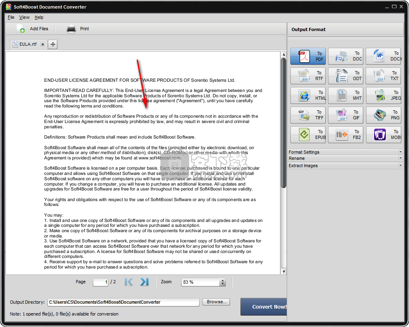The width and height of the screenshot is (409, 327).
Task: Click the 'END-USER LICENSE AGREEMENT' heading line
Action: click(x=139, y=80)
